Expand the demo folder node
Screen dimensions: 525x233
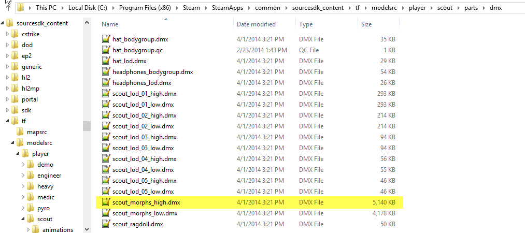[x=23, y=165]
